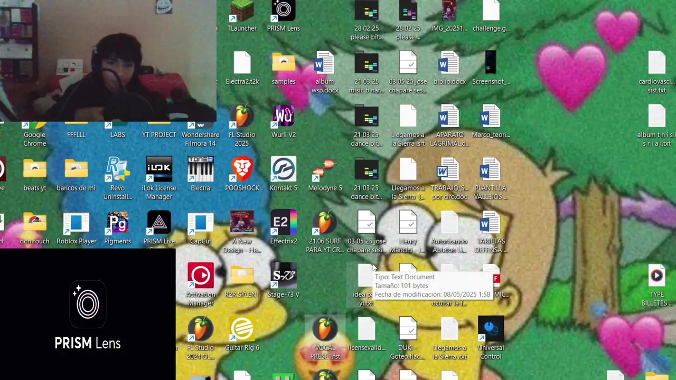
Task: Open VOCAL PRESET.fst file
Action: (x=325, y=339)
